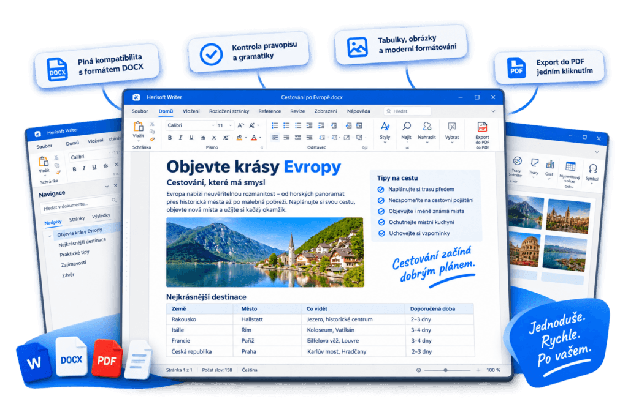Image resolution: width=628 pixels, height=418 pixels.
Task: Toggle center alignment in Odstavec group
Action: (286, 138)
